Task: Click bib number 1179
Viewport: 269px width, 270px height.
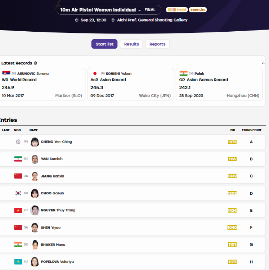Action: [232, 262]
